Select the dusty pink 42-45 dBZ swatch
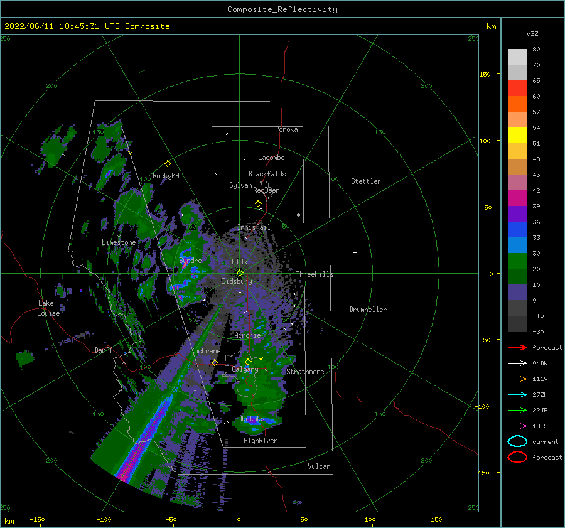Viewport: 565px width, 528px height. [517, 182]
